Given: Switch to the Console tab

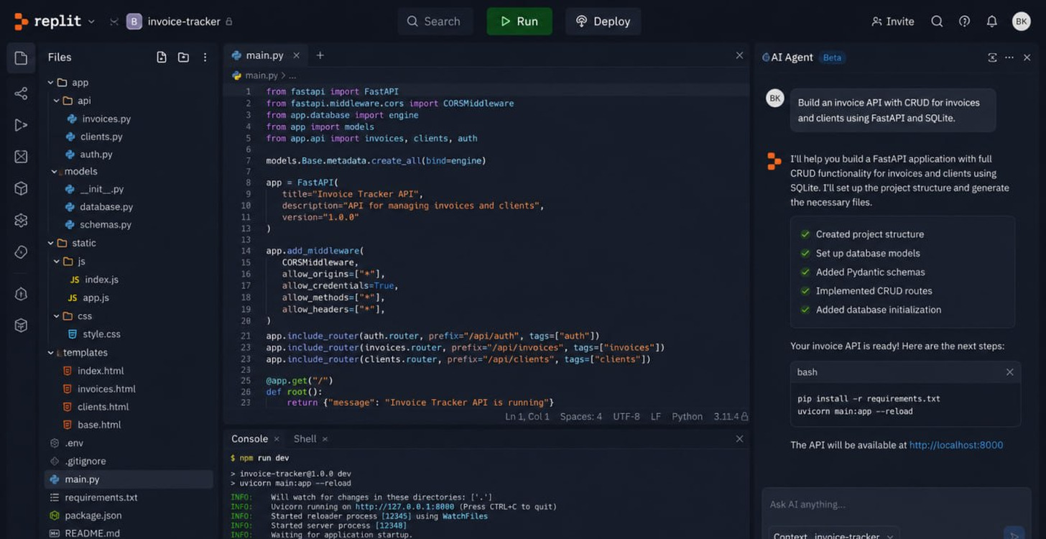Looking at the screenshot, I should [x=249, y=439].
